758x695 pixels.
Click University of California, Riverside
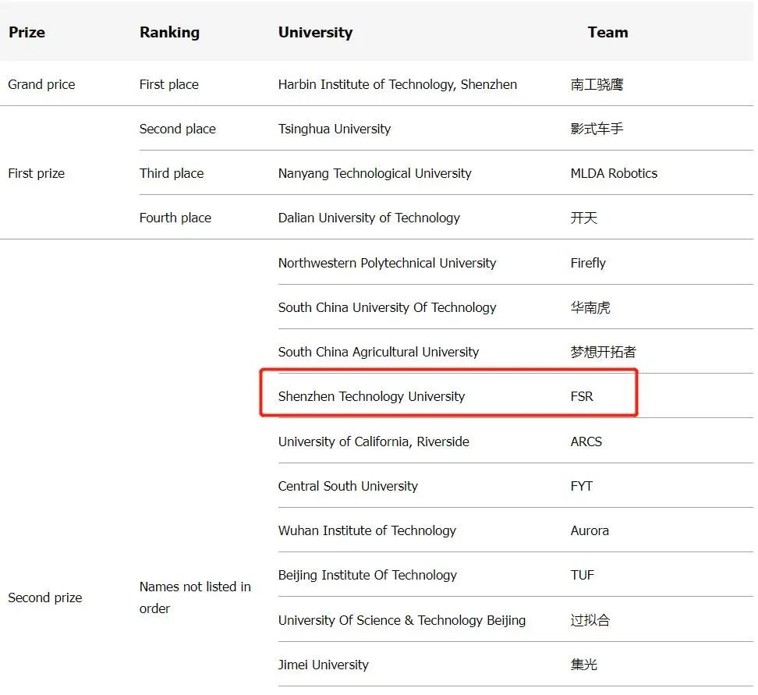click(x=374, y=441)
